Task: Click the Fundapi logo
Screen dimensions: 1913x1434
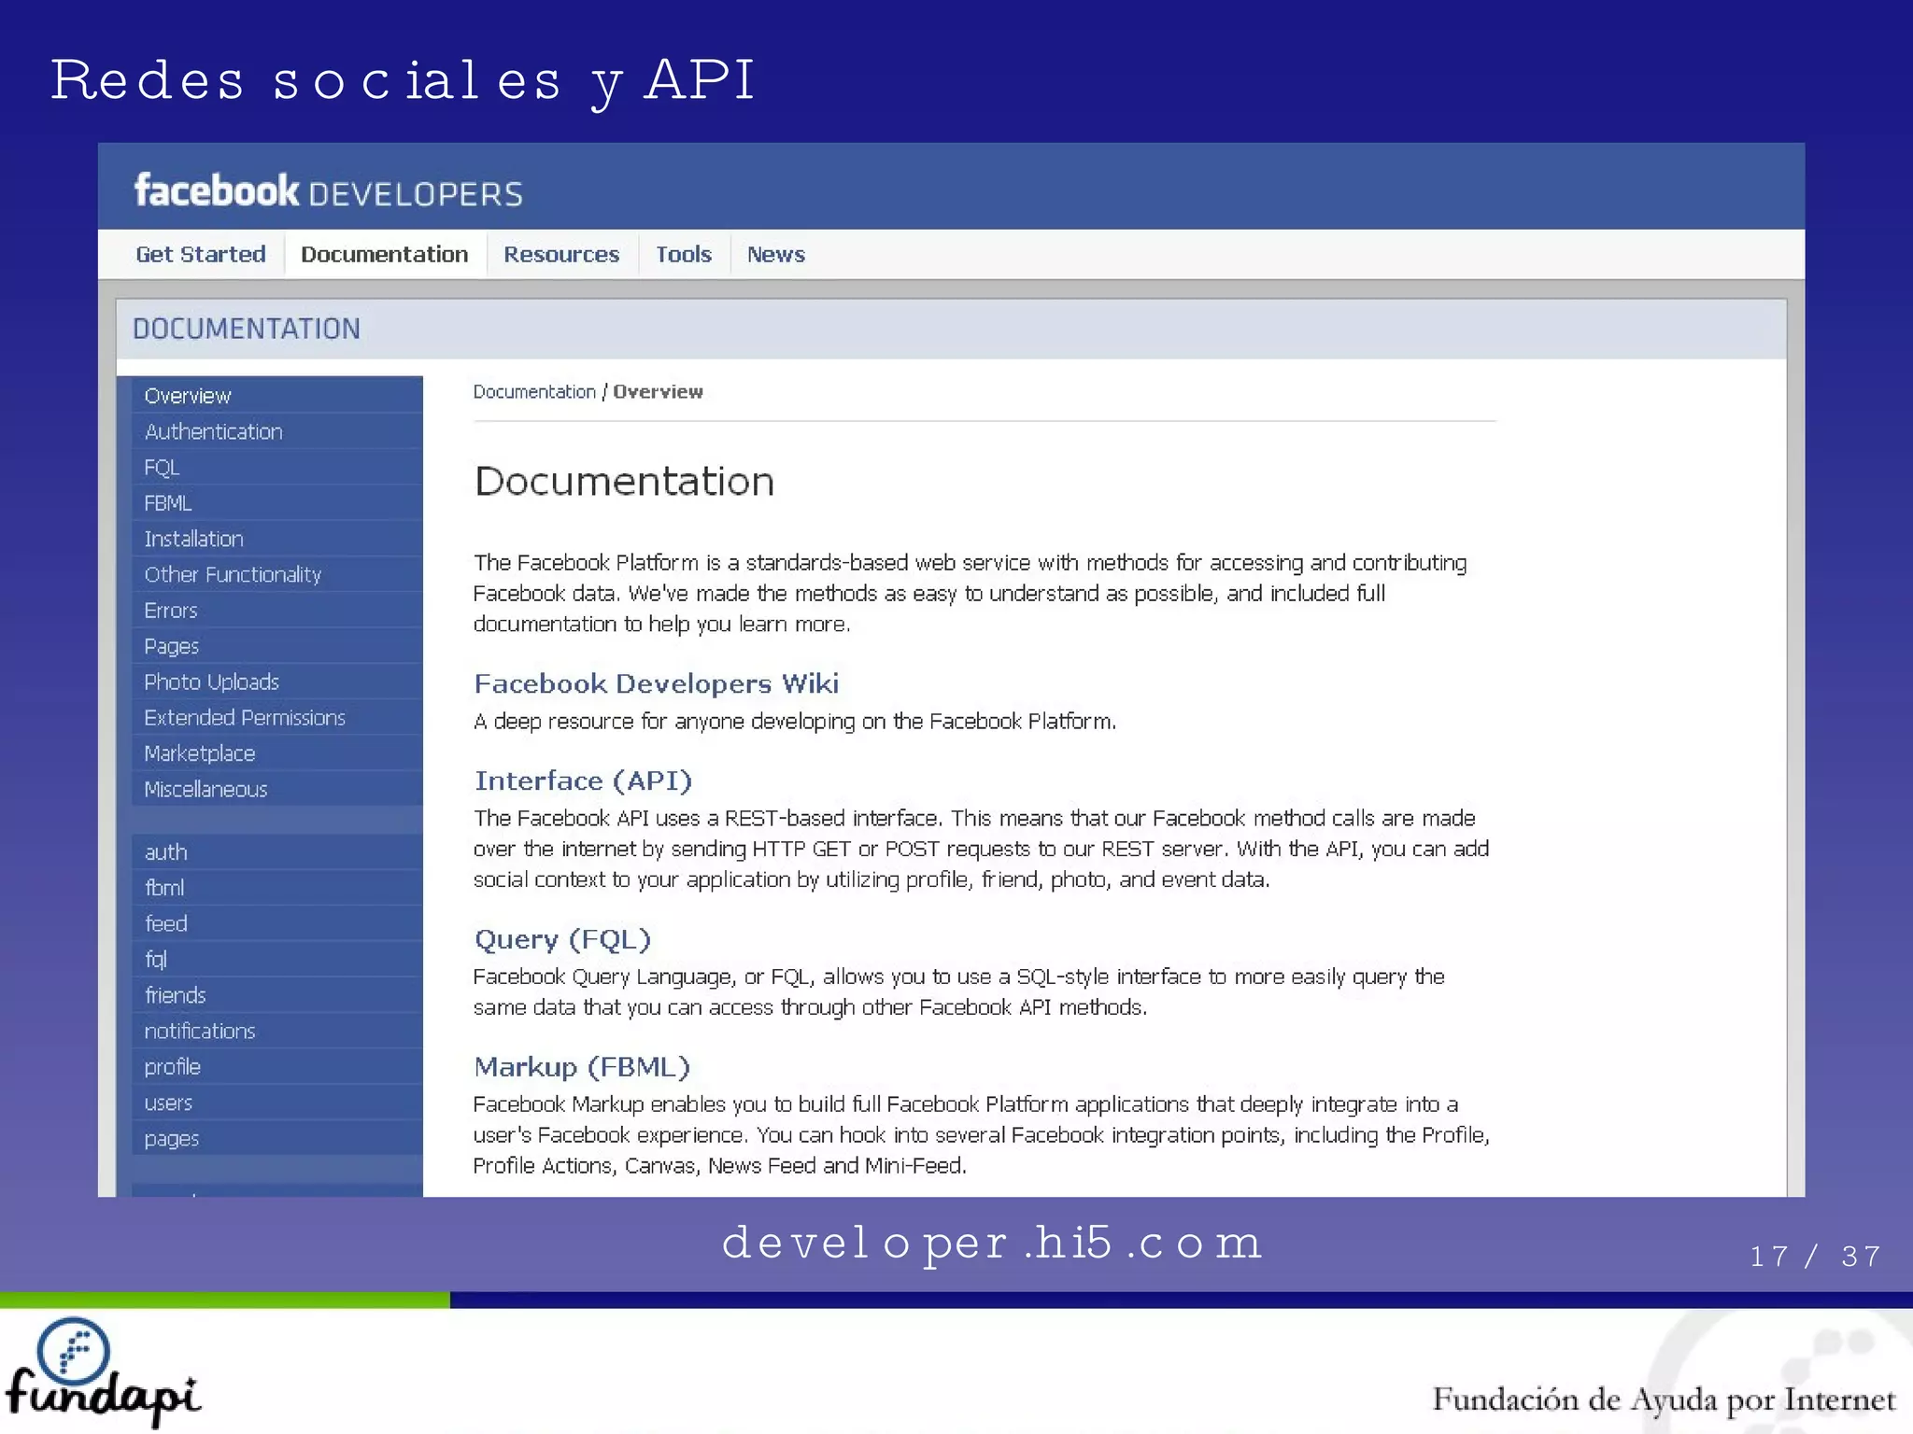Action: click(x=103, y=1372)
